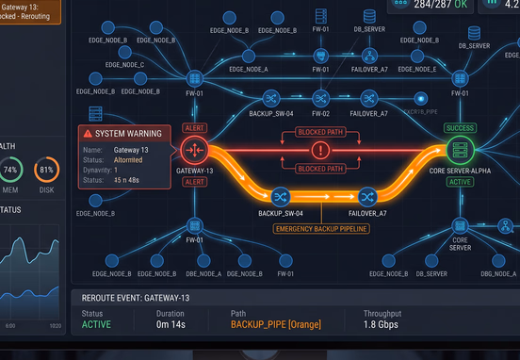This screenshot has height=360, width=520.
Task: Select the DBG_NODE_A node
Action: (498, 261)
